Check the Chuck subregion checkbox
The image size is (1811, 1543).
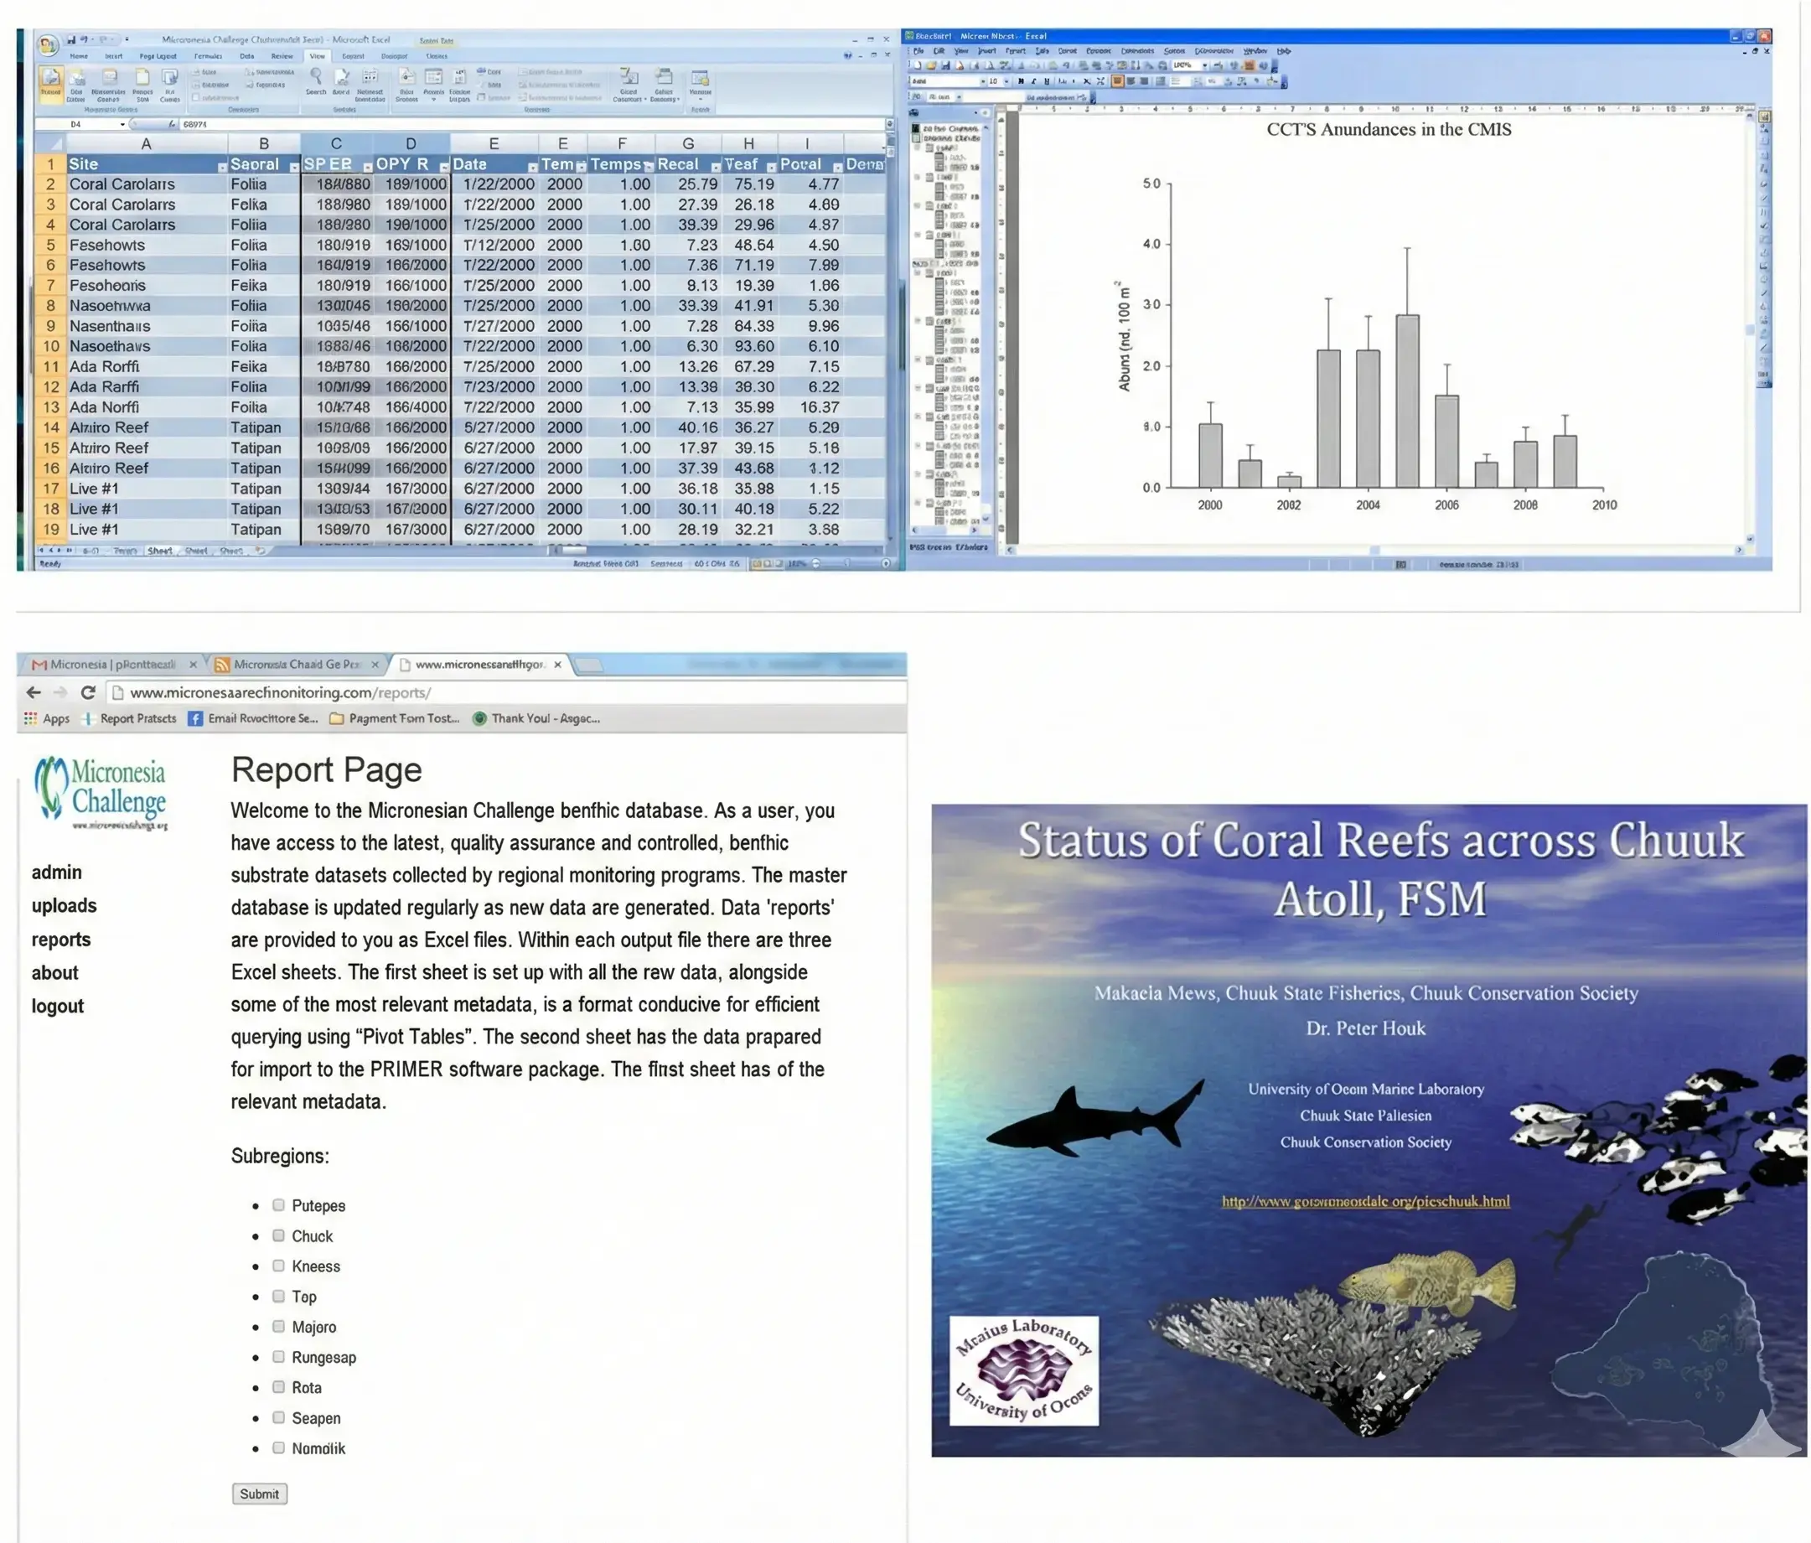(278, 1235)
